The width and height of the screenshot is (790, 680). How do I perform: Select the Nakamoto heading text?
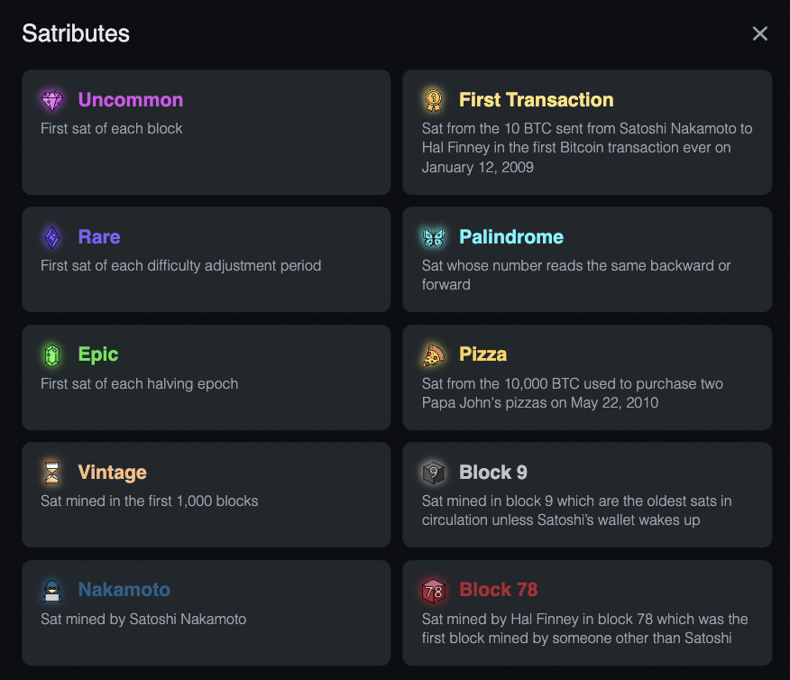click(x=124, y=590)
